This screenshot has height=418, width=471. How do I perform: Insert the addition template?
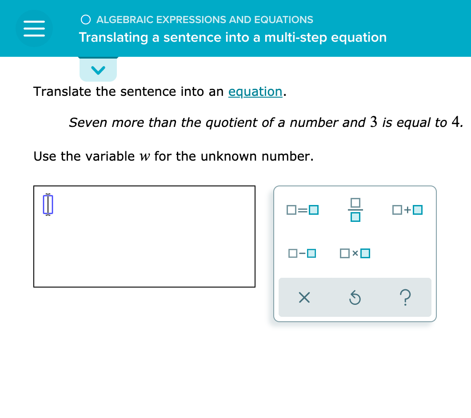(407, 209)
